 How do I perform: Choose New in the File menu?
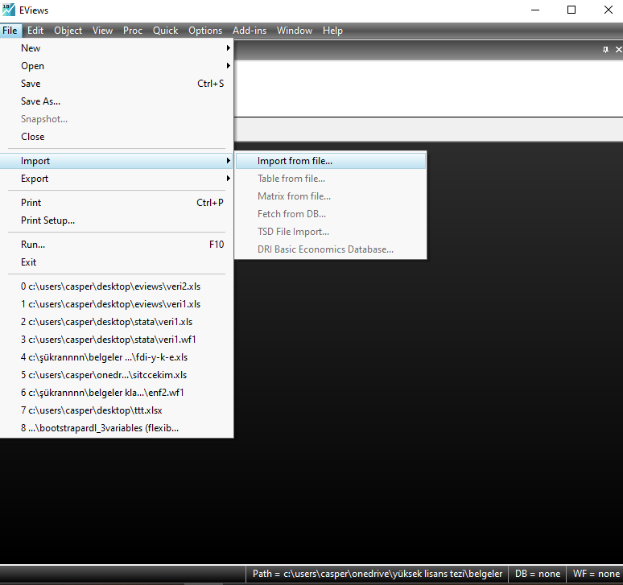(117, 48)
